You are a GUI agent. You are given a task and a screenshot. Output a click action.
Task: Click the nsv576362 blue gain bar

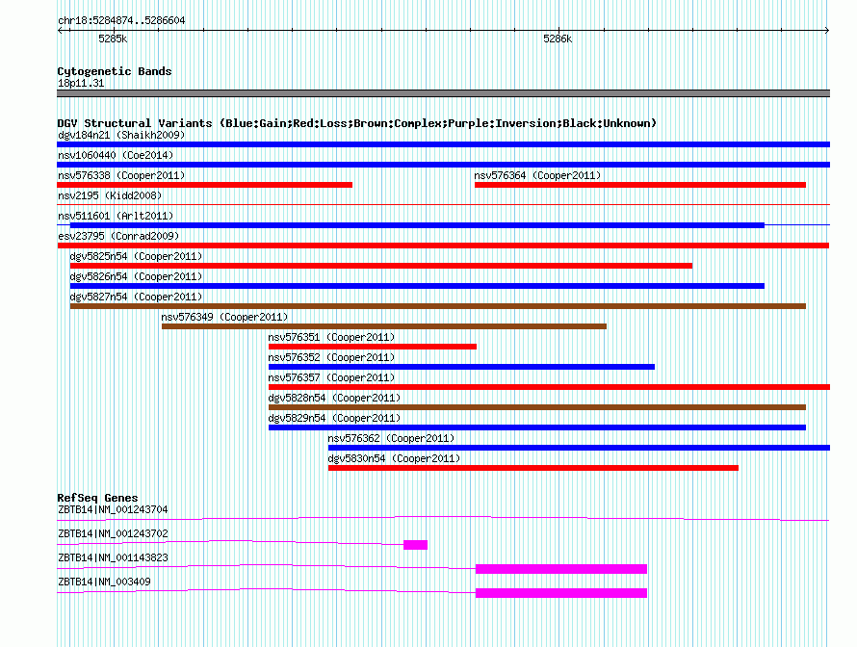click(579, 448)
